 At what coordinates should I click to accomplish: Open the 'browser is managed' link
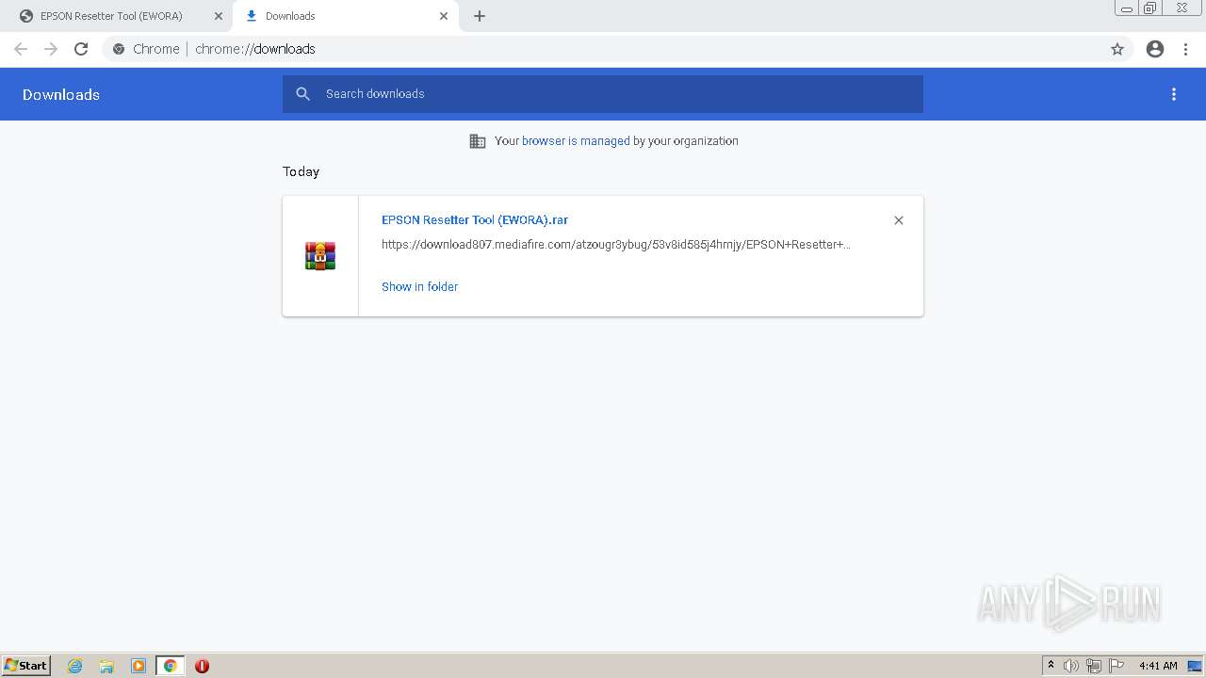576,140
